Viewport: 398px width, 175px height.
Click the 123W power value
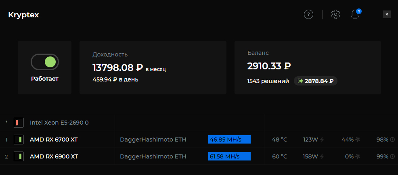pyautogui.click(x=310, y=140)
